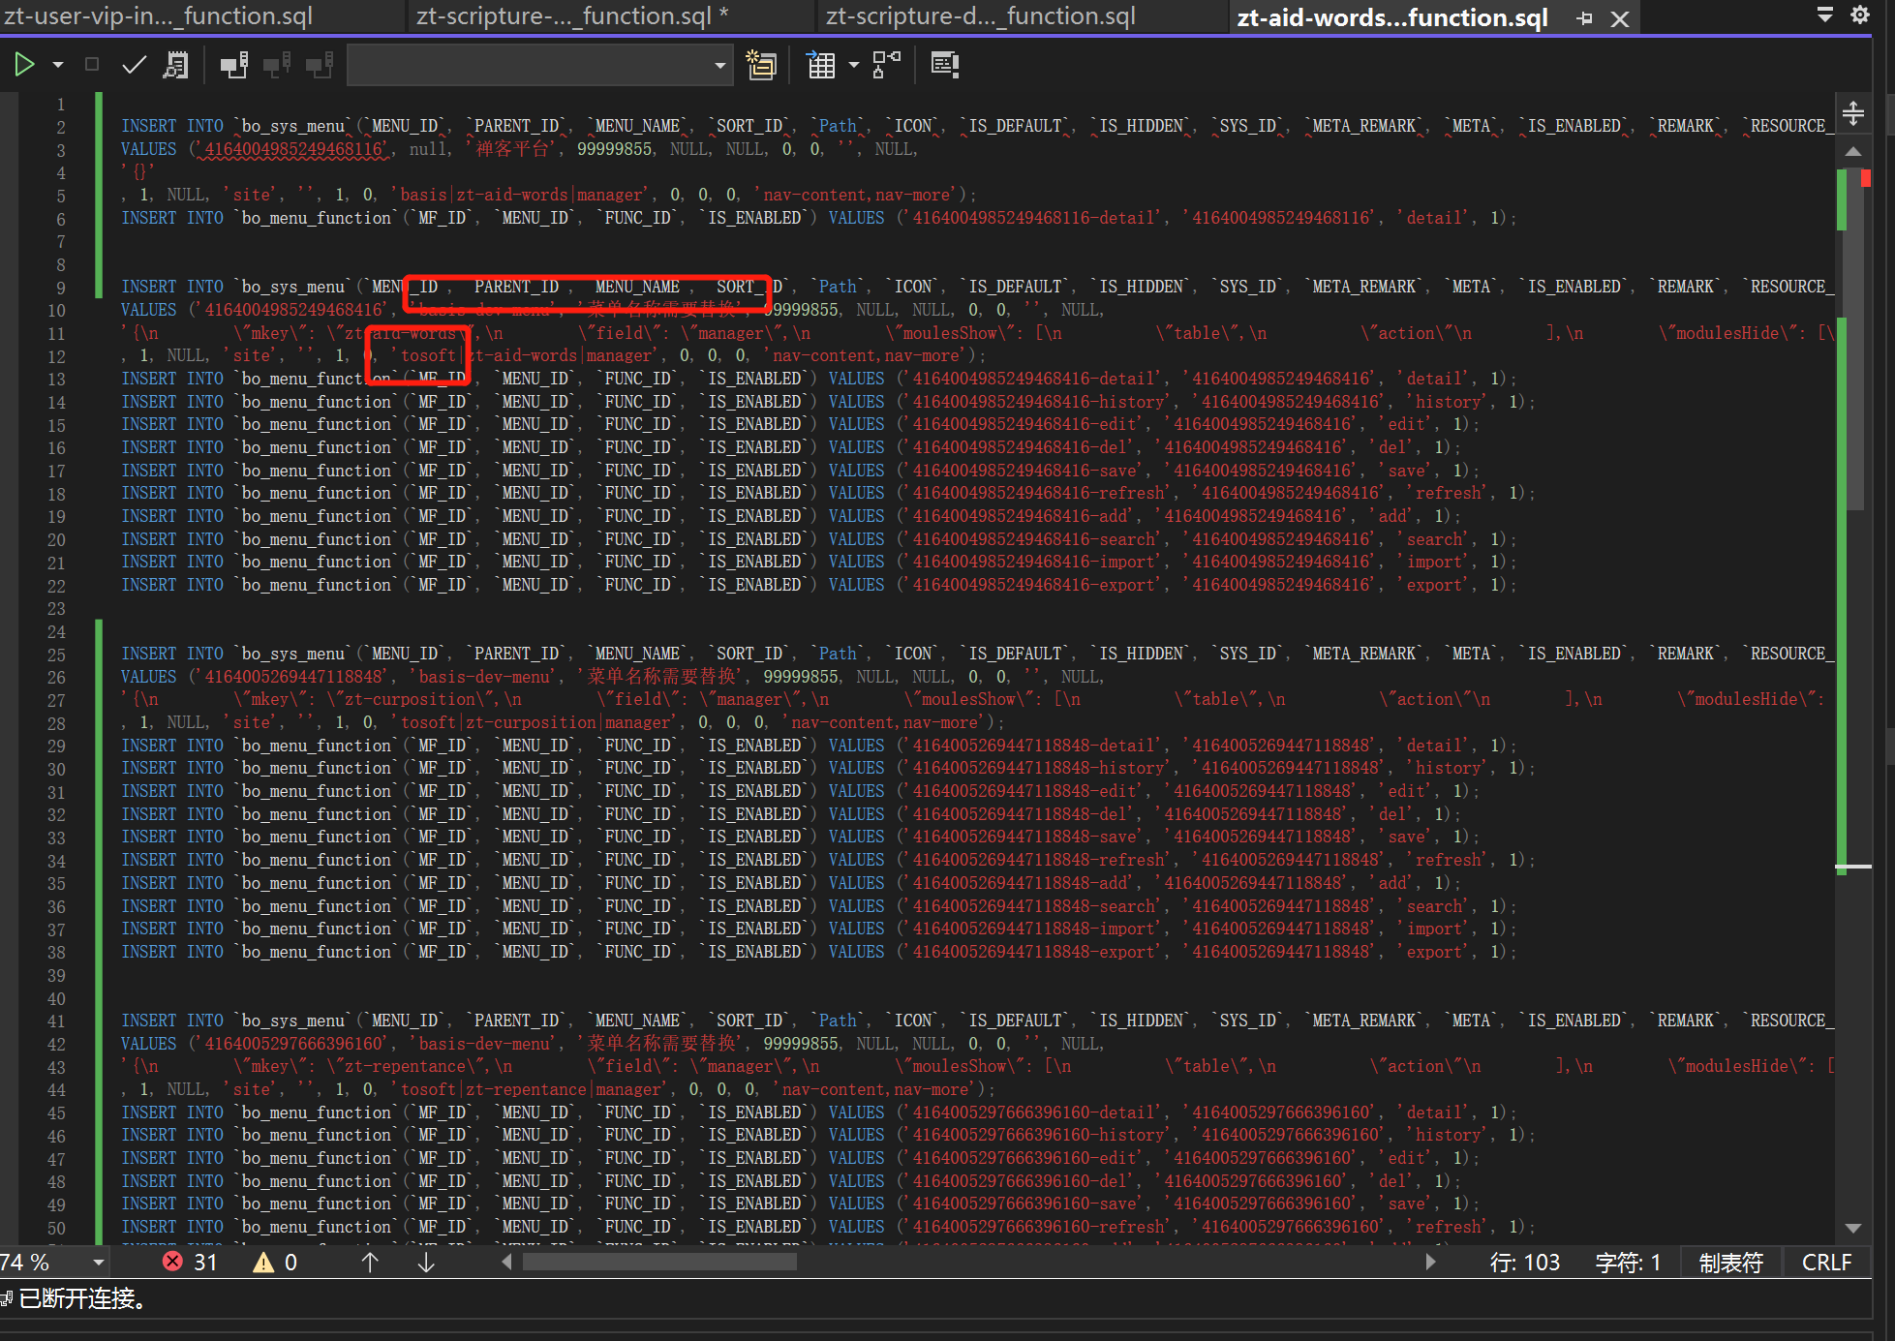Display the estimated execution plan
The width and height of the screenshot is (1895, 1341).
click(x=176, y=65)
